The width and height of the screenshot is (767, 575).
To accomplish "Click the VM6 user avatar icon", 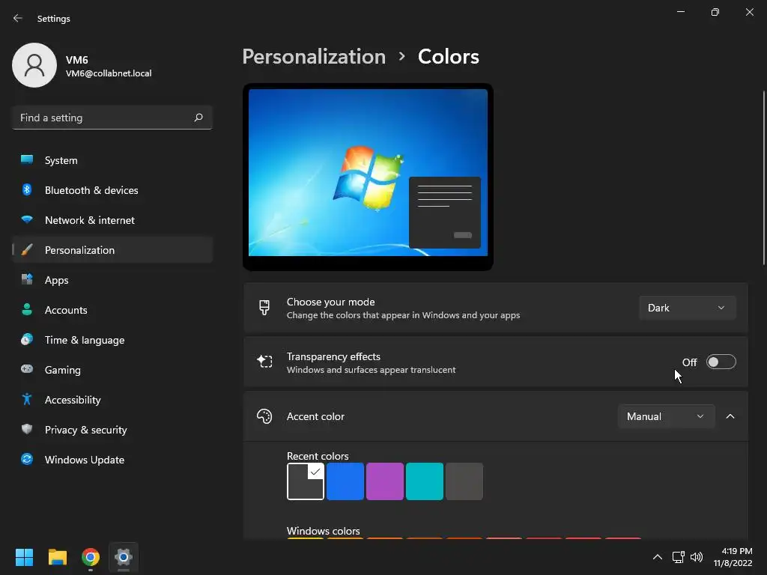I will click(34, 65).
